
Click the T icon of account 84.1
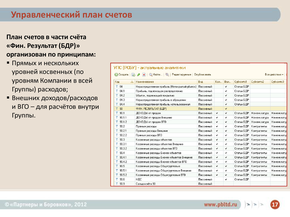(117, 91)
